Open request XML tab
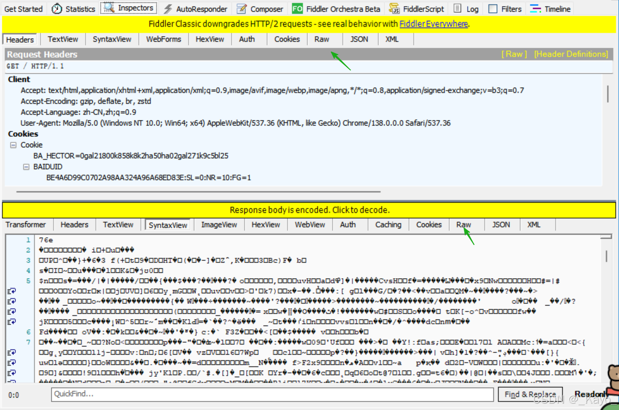This screenshot has width=619, height=410. point(392,39)
